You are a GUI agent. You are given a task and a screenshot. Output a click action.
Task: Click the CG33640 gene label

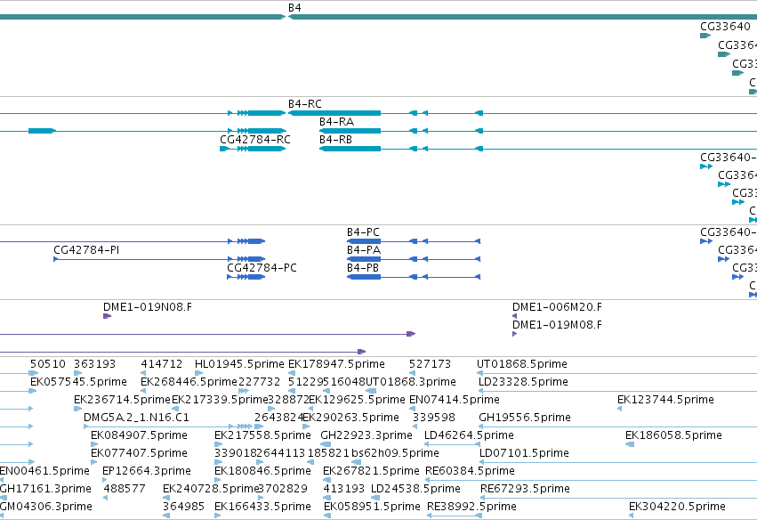tap(725, 27)
